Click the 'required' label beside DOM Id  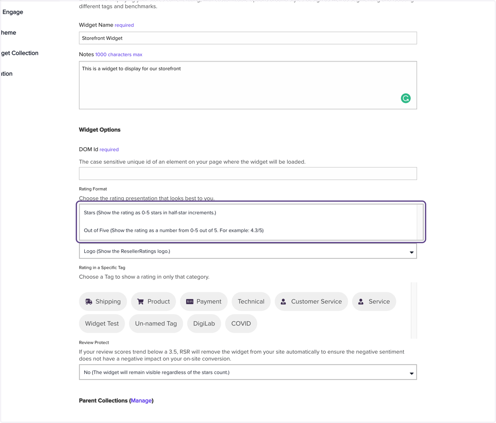(x=109, y=150)
